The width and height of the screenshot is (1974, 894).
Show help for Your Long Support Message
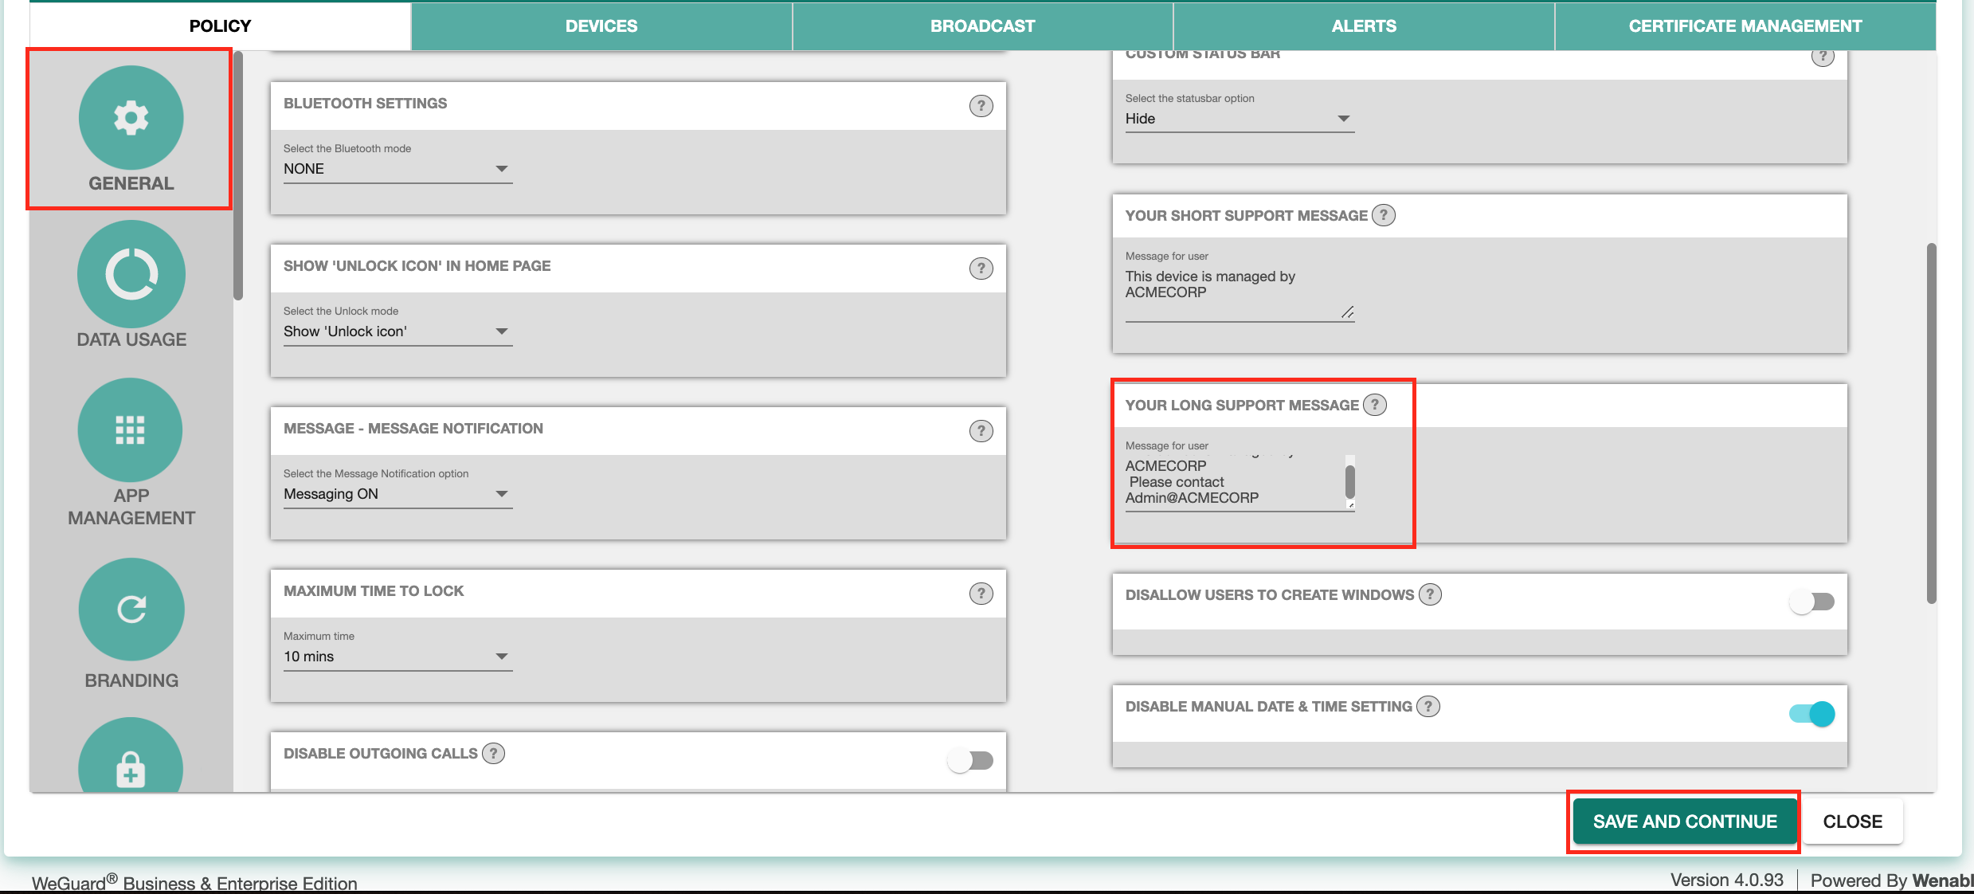pyautogui.click(x=1375, y=405)
